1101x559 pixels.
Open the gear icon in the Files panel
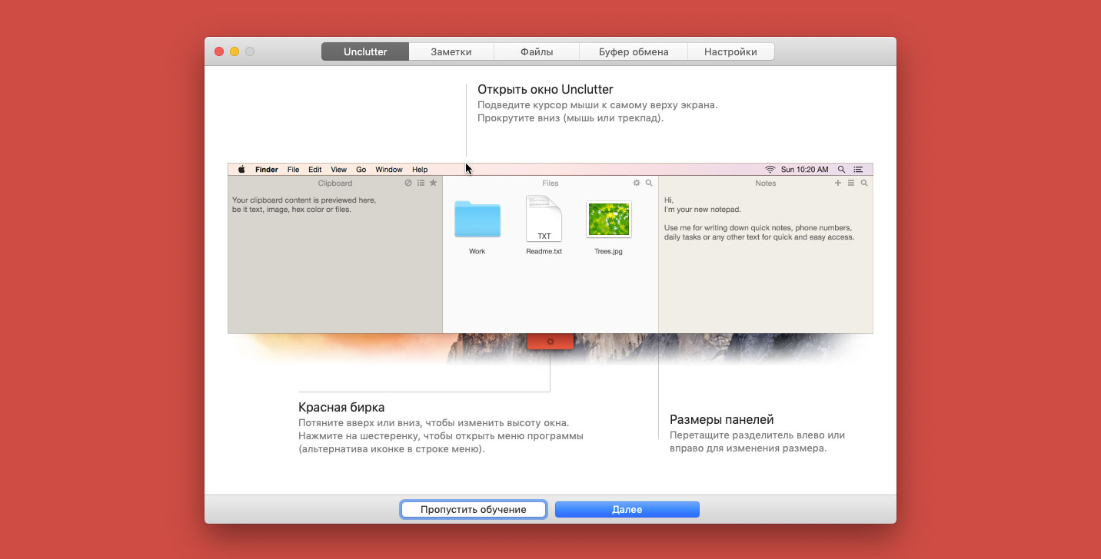[637, 184]
